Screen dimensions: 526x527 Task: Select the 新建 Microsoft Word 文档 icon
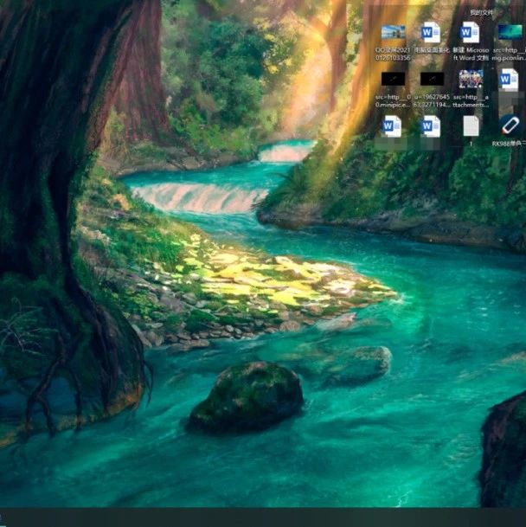(470, 33)
